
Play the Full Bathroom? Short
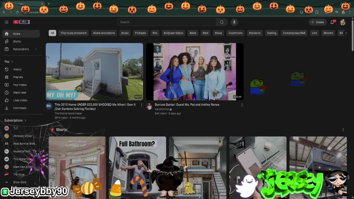137,168
